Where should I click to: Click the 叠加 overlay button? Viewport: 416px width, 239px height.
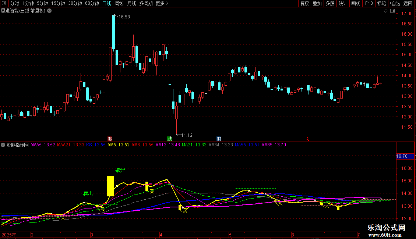[317, 3]
